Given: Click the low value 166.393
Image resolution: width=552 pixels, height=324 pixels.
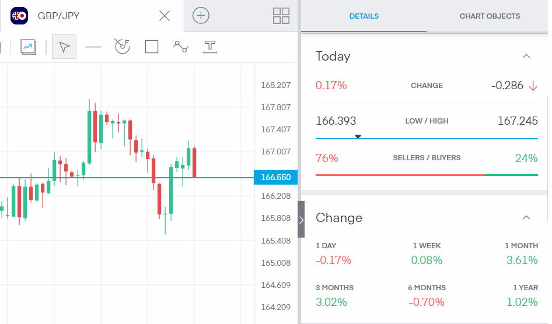Looking at the screenshot, I should [336, 121].
